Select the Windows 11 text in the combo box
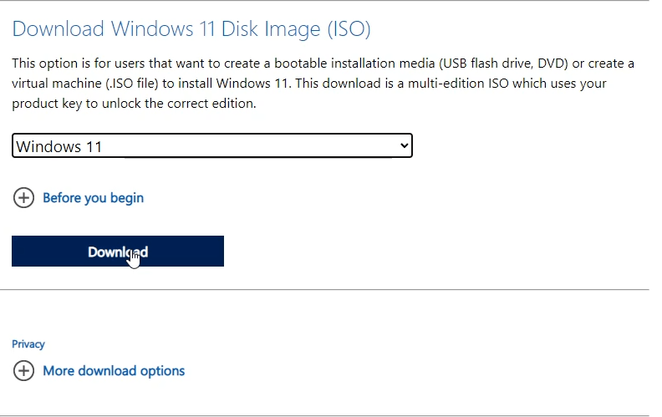The height and width of the screenshot is (417, 662). (x=59, y=146)
